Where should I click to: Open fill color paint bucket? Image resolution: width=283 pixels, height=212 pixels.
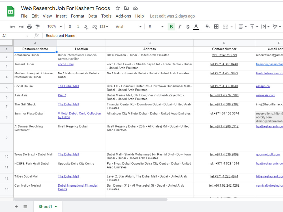click(x=207, y=27)
